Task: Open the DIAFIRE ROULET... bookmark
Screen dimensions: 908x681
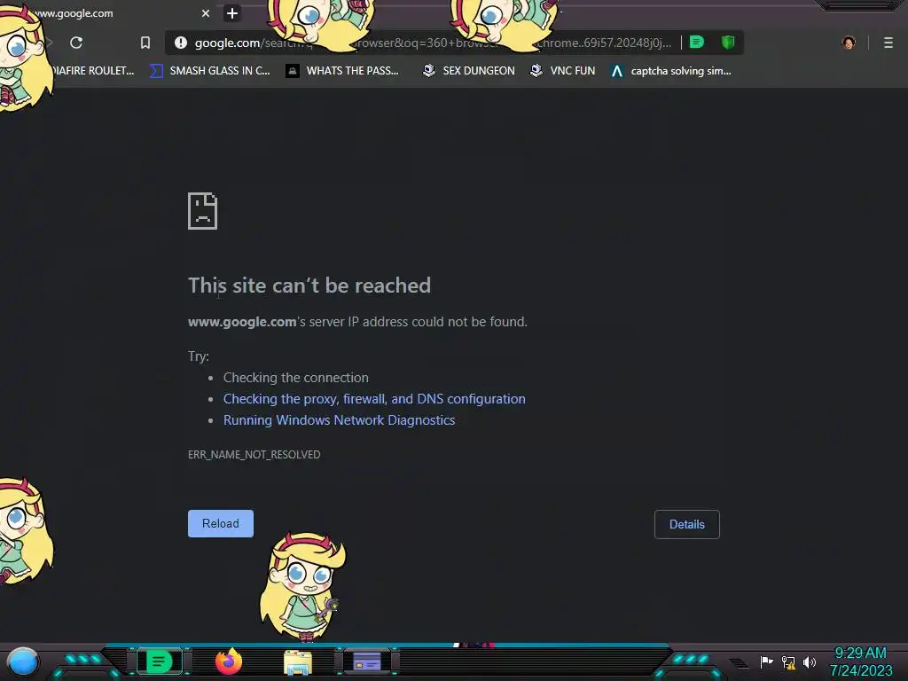Action: click(92, 71)
